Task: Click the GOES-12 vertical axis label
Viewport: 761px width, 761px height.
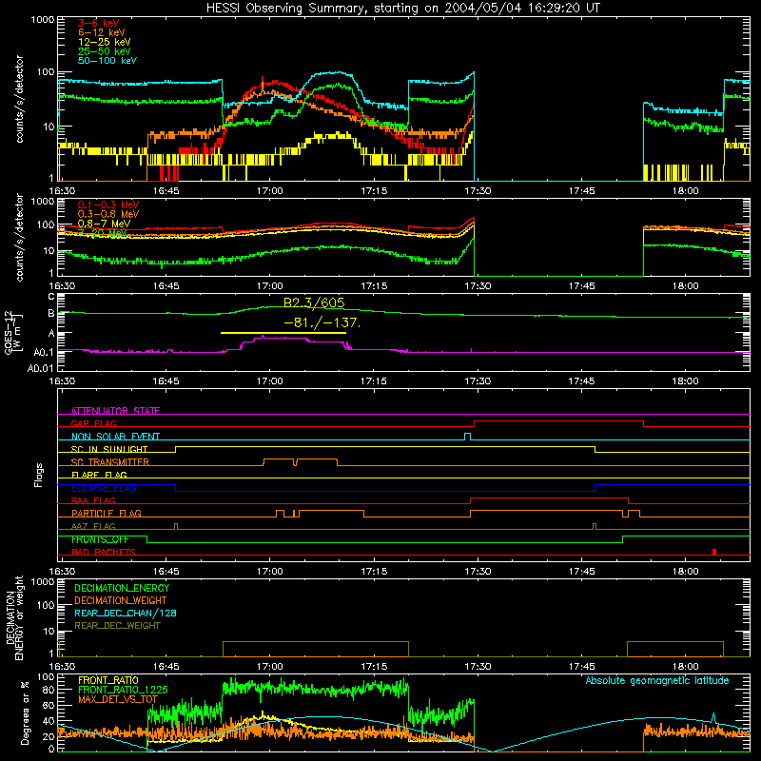Action: click(x=13, y=332)
